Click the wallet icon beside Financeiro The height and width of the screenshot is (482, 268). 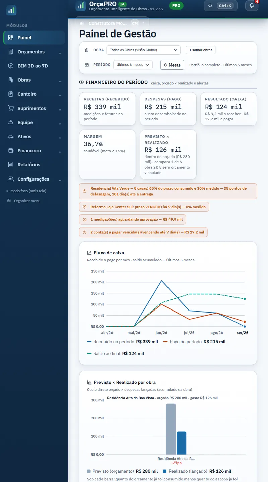[11, 151]
